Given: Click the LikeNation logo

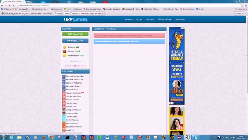Looking at the screenshot, I should click(75, 19).
